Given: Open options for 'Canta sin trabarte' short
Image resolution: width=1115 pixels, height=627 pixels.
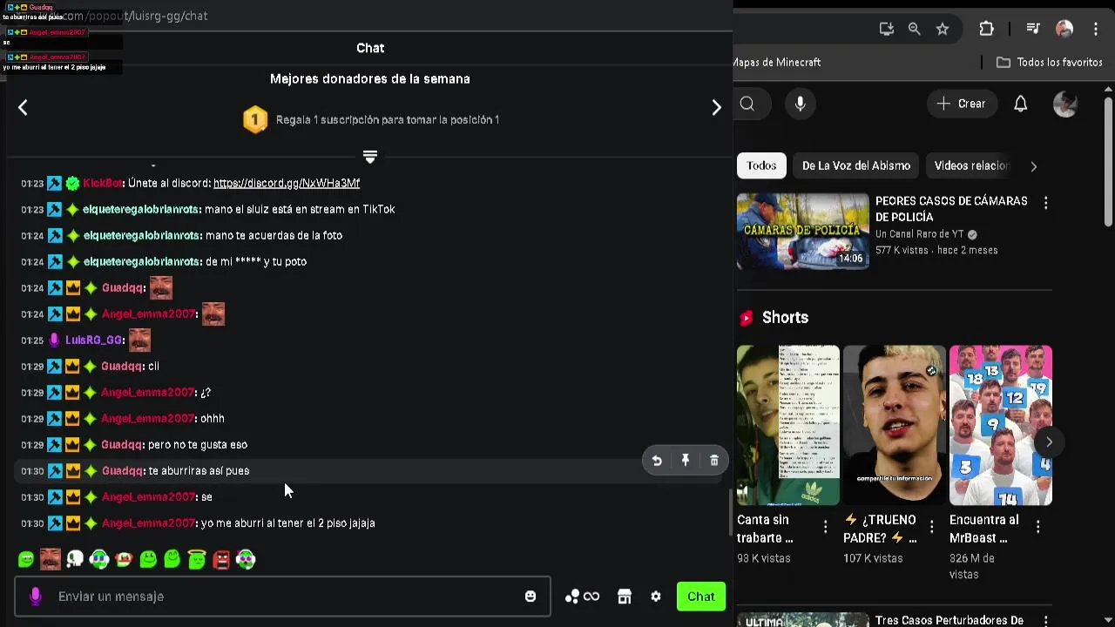Looking at the screenshot, I should click(x=825, y=526).
